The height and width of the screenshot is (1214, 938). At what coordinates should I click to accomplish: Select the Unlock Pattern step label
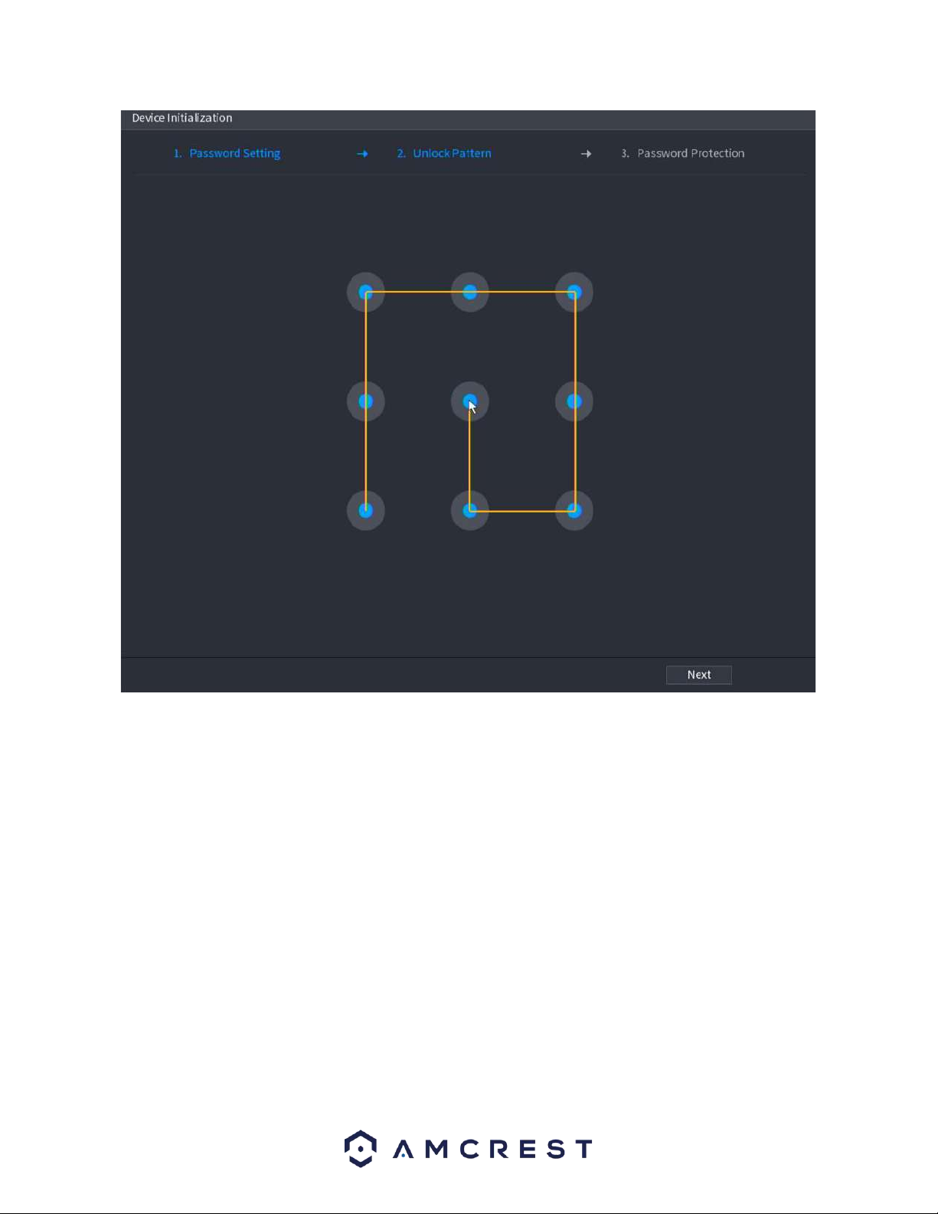(452, 153)
